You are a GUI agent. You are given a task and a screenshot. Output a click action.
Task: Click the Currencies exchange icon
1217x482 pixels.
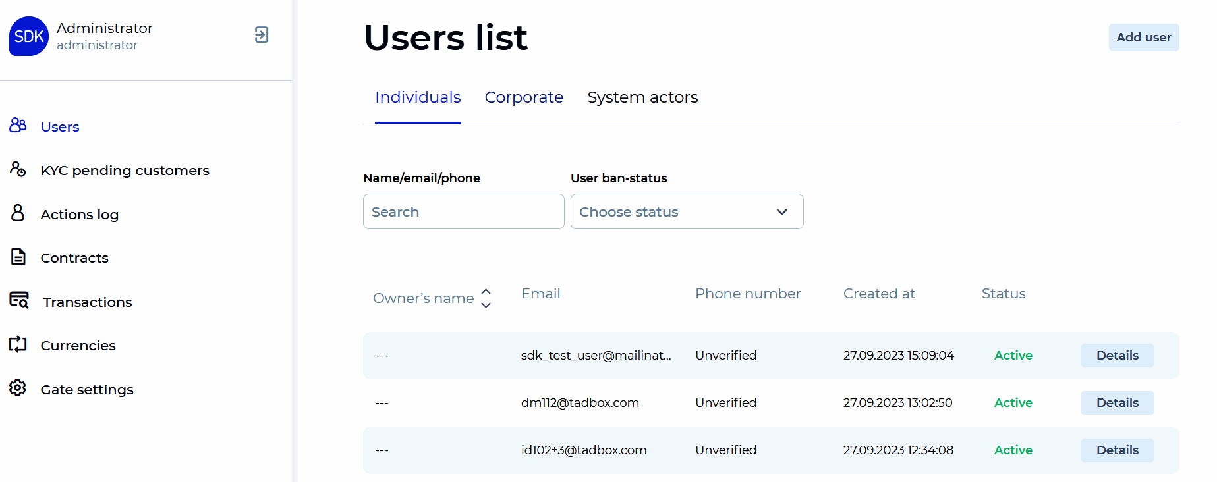(18, 344)
